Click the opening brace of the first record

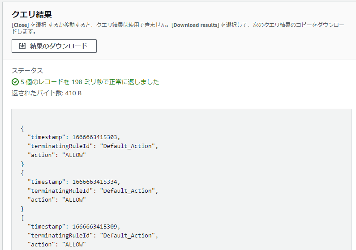coord(22,128)
